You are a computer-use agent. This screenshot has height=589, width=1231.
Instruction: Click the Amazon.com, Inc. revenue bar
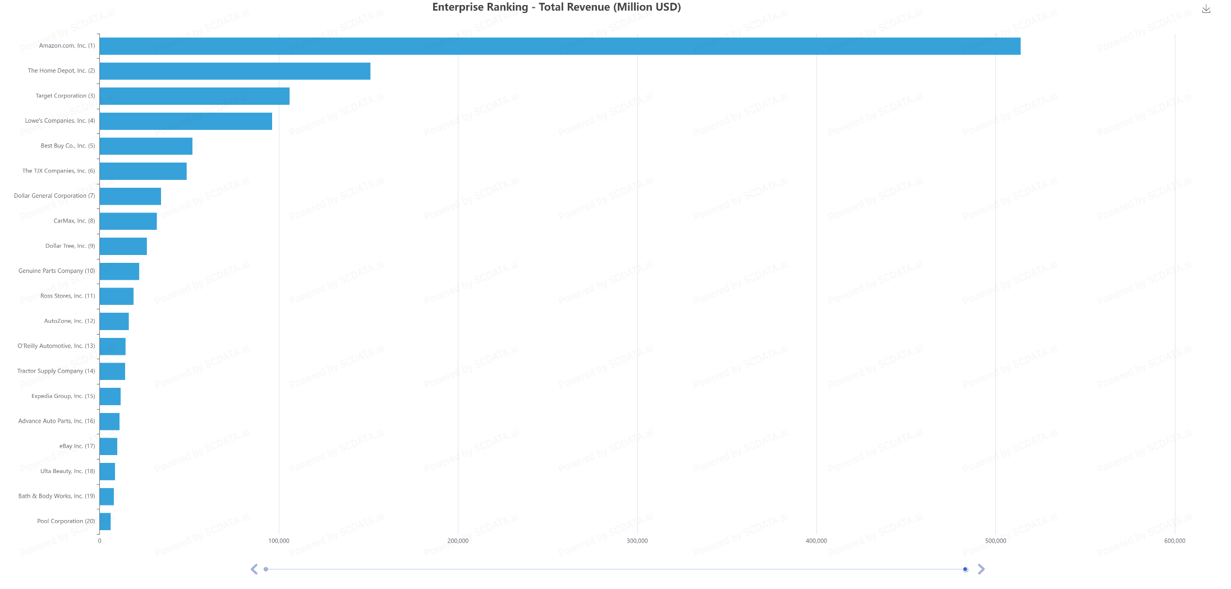(x=559, y=46)
